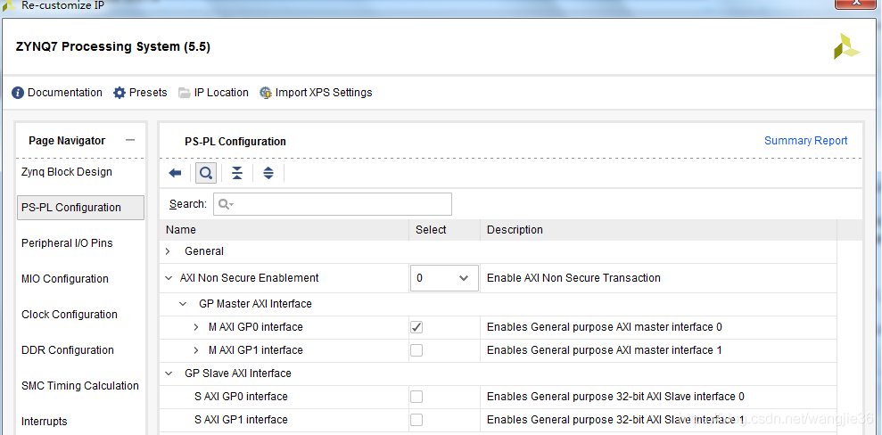
Task: Click the expand all toolbar icon
Action: pos(268,173)
